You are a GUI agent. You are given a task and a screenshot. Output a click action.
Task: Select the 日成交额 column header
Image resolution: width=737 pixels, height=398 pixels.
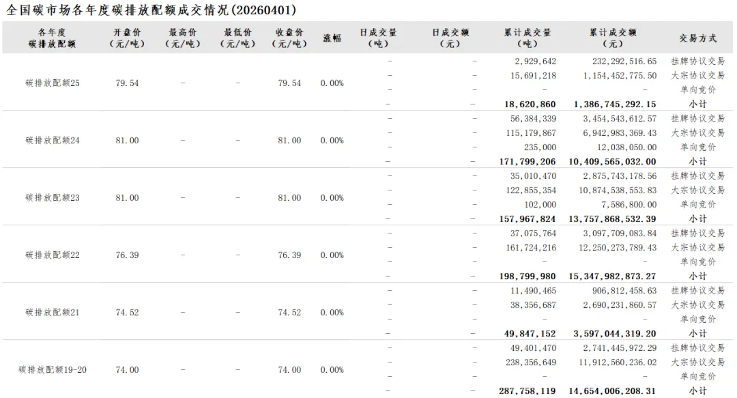coord(450,38)
